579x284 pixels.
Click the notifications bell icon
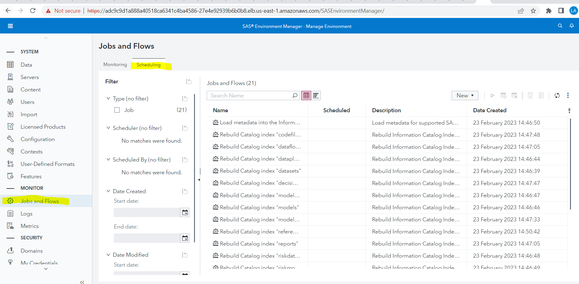point(572,26)
